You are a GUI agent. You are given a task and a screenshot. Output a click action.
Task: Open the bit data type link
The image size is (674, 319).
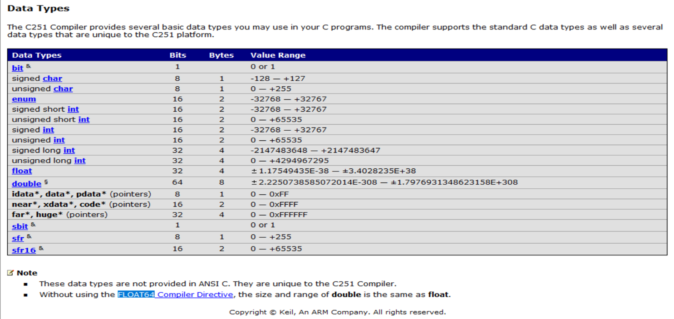click(x=17, y=68)
